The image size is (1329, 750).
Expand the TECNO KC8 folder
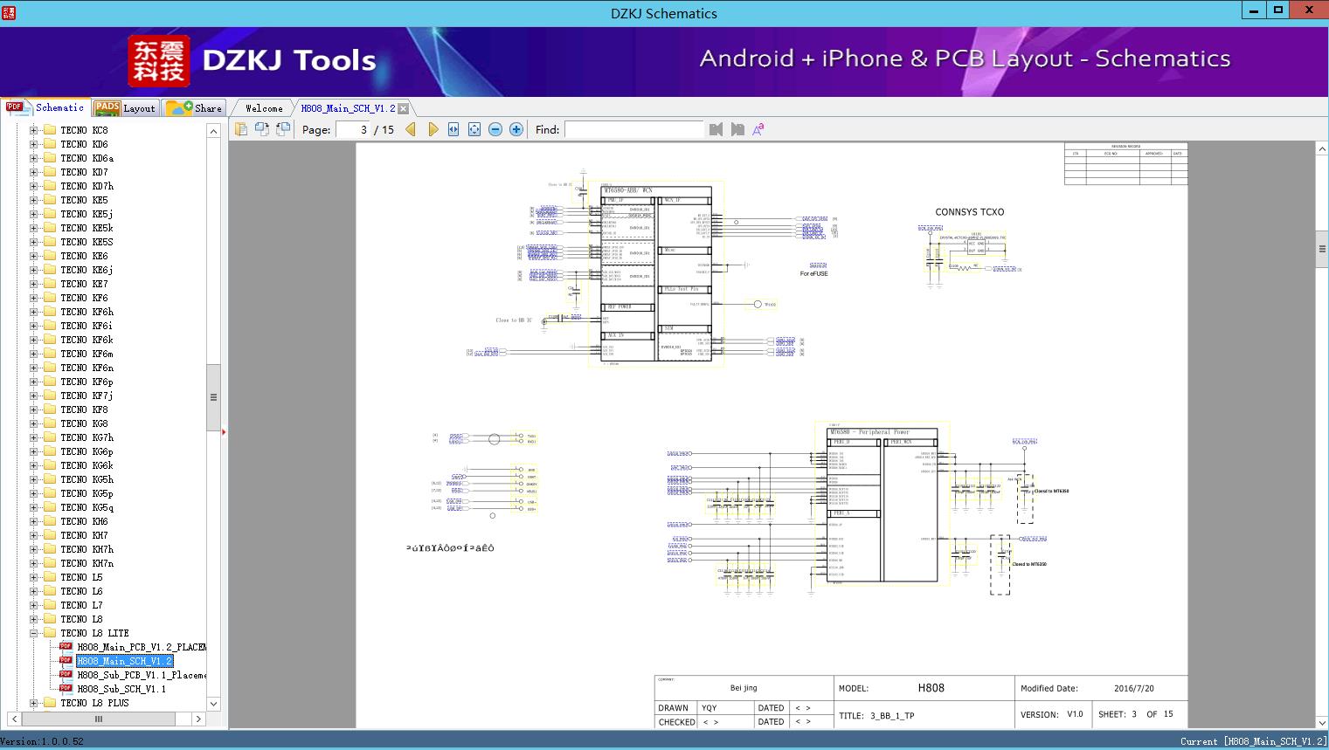point(33,130)
